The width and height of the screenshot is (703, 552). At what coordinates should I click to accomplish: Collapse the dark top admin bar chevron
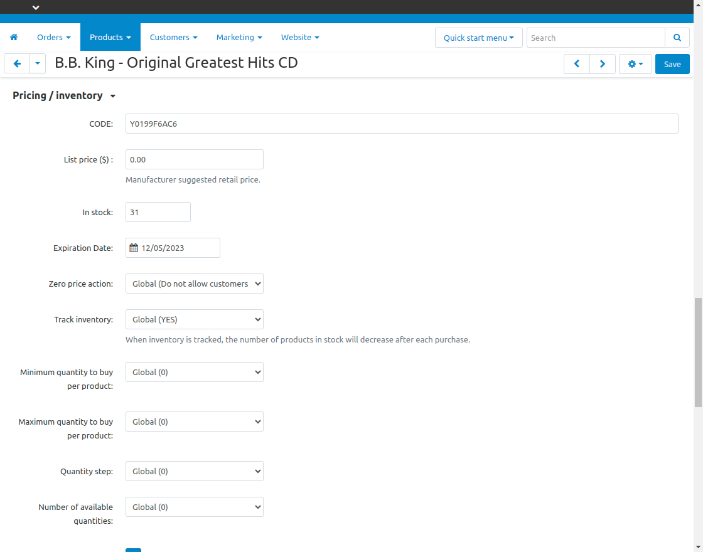click(x=36, y=7)
